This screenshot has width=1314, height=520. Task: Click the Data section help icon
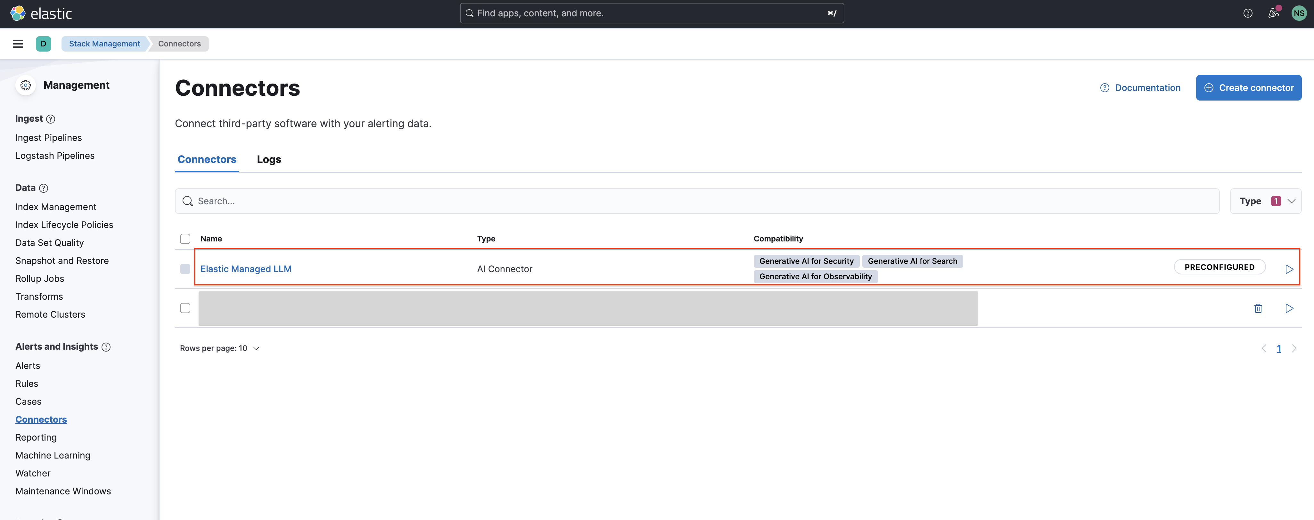44,188
